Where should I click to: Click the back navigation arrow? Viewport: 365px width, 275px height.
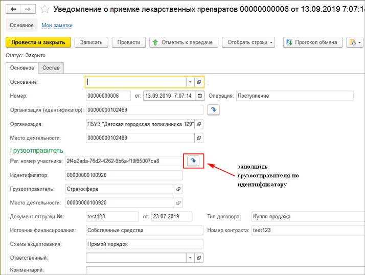pos(14,9)
